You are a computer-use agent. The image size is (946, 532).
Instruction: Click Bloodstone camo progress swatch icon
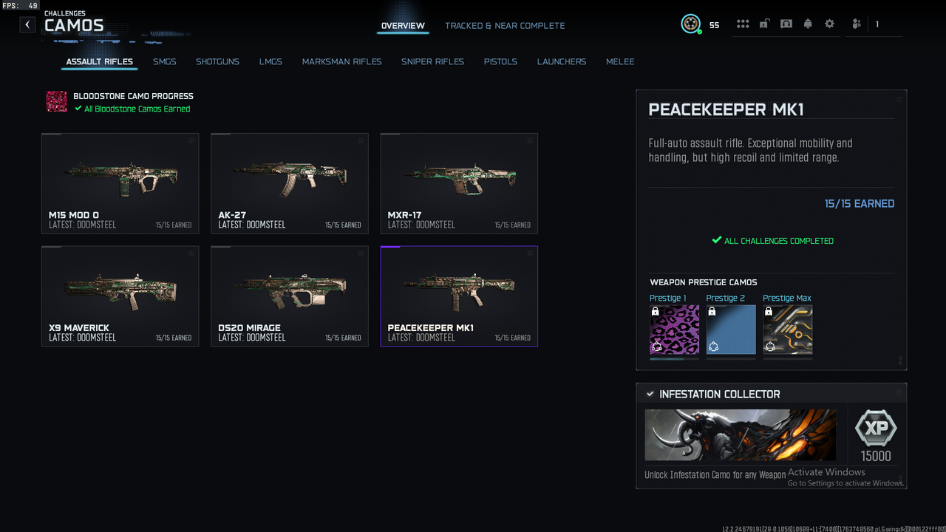tap(57, 101)
